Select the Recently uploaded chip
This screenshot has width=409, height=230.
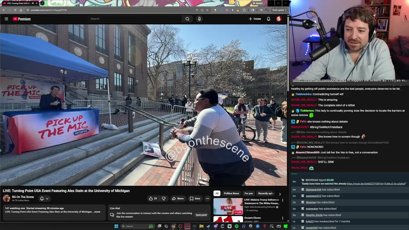click(266, 193)
